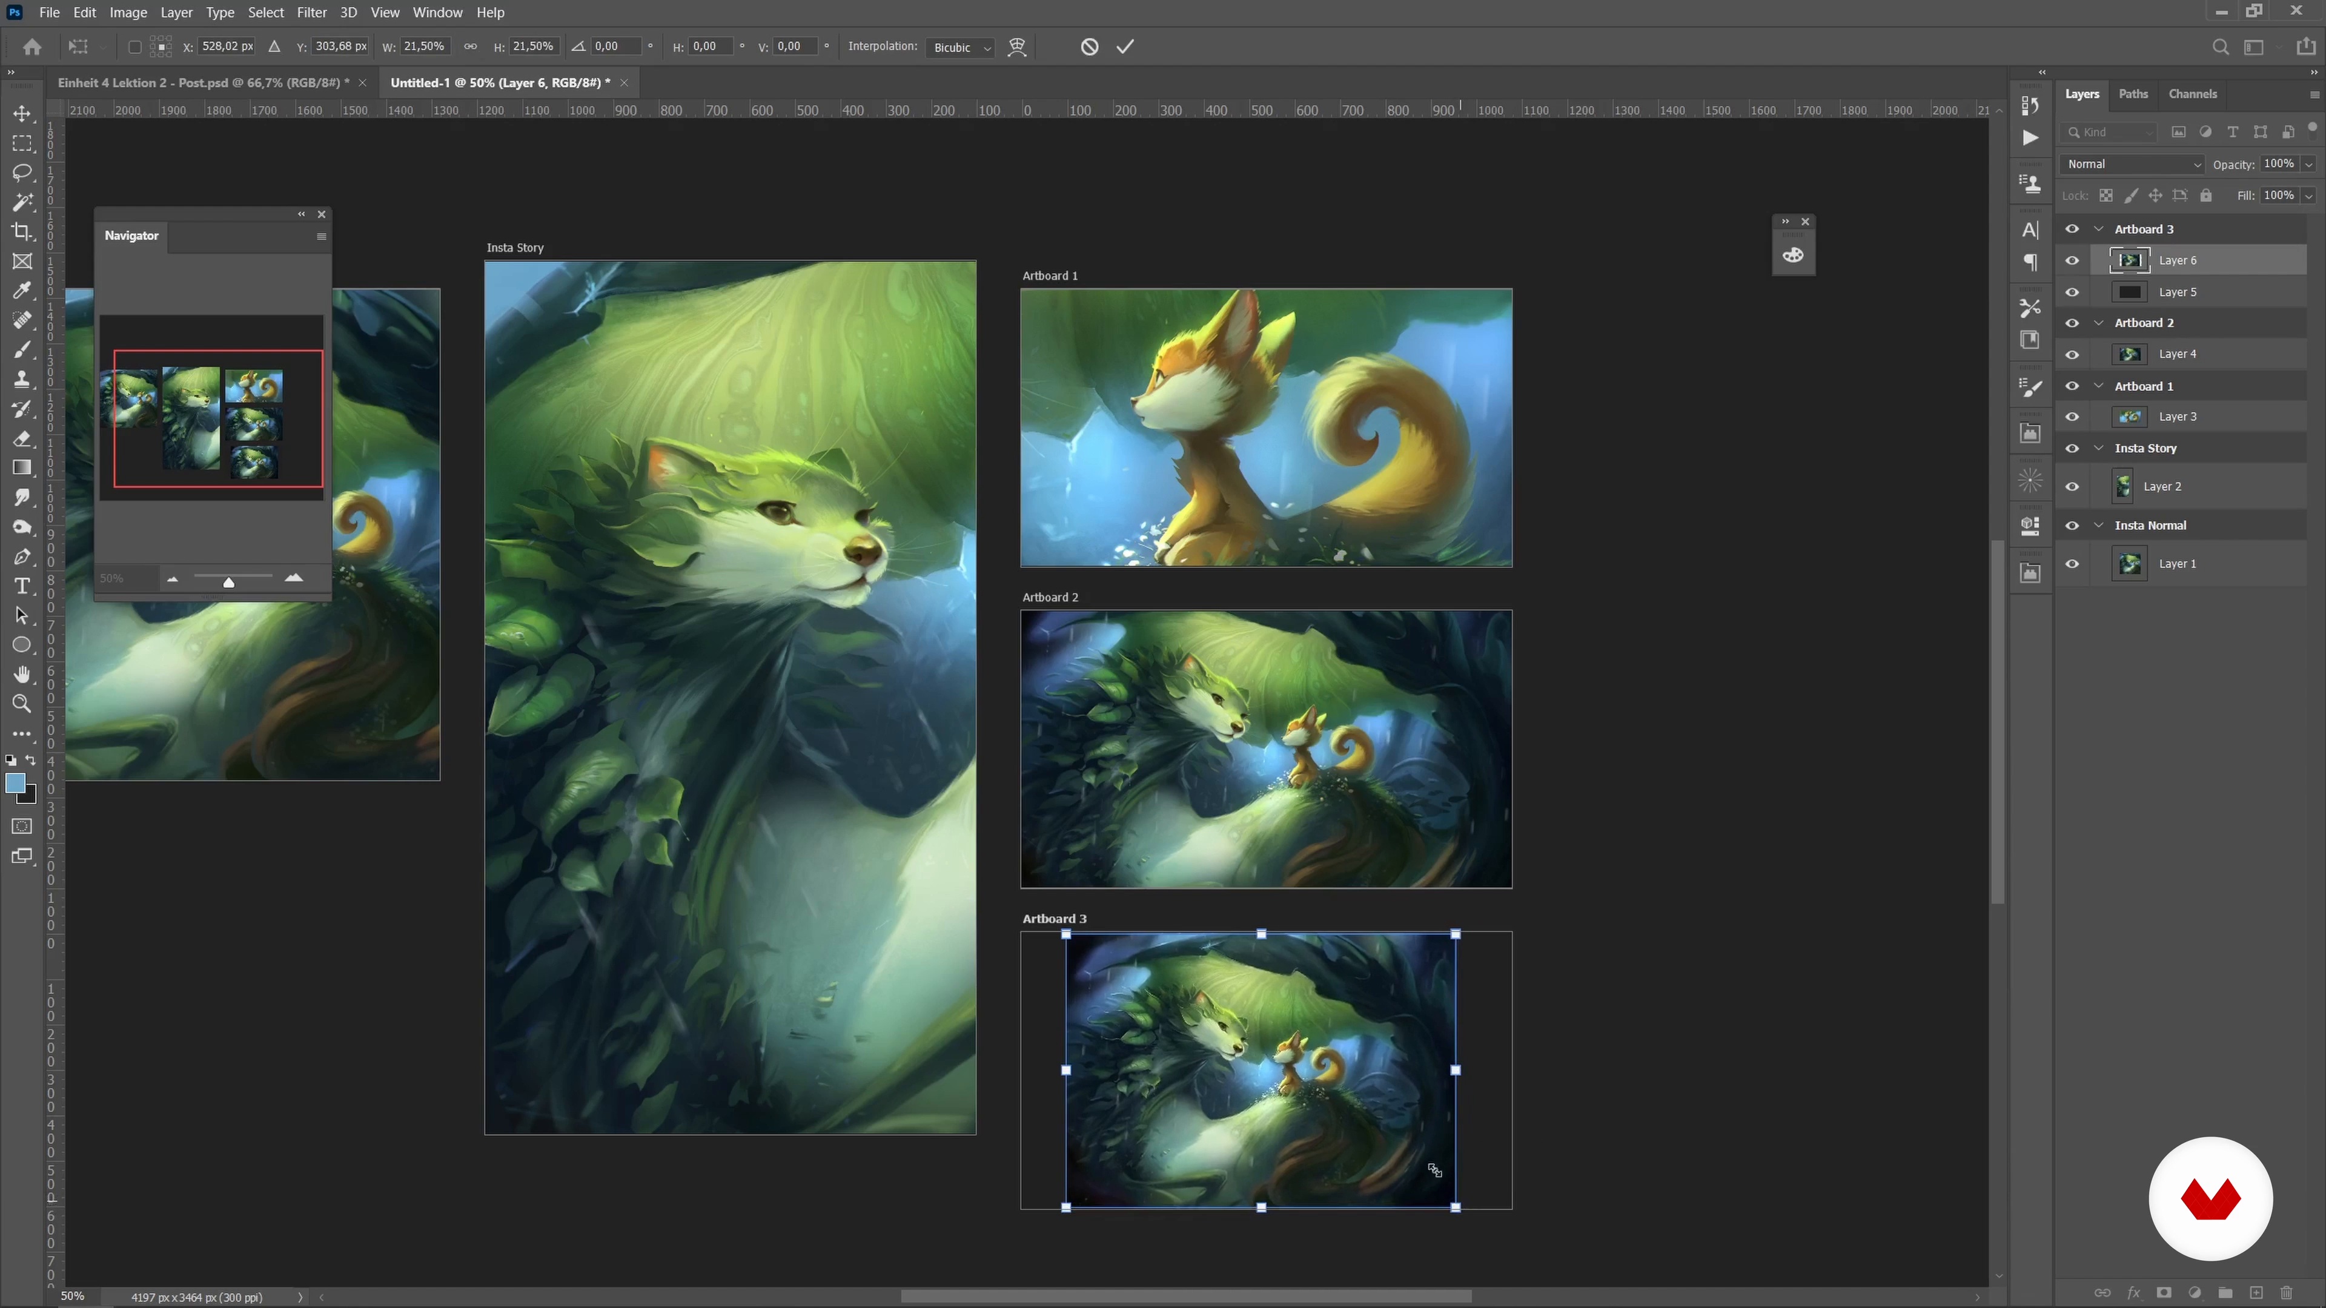Click the Actions play panel icon
This screenshot has width=2326, height=1308.
(2030, 138)
